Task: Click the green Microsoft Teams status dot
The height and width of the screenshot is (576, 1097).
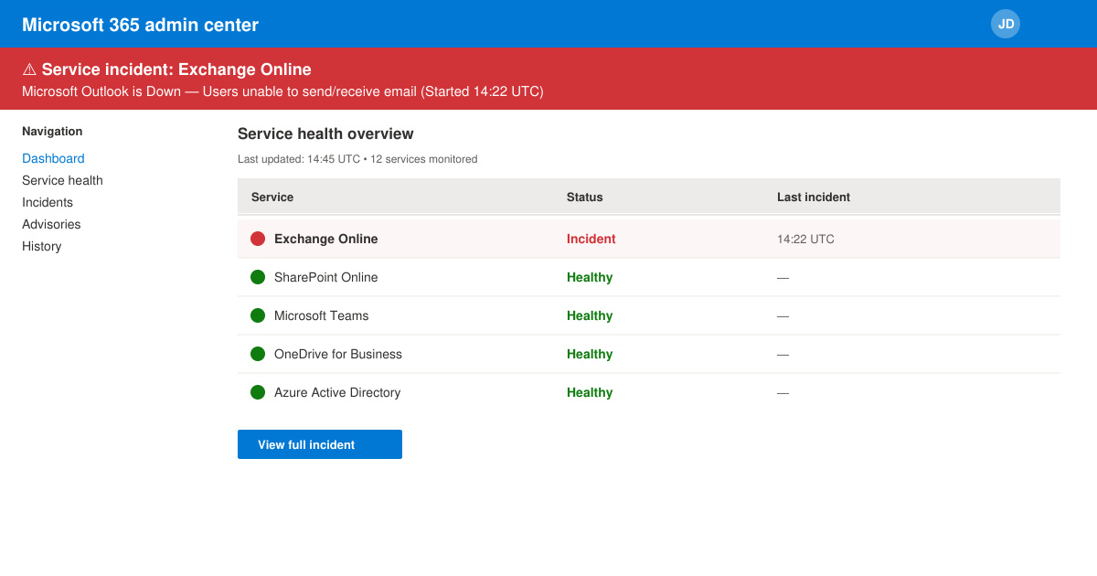Action: coord(258,315)
